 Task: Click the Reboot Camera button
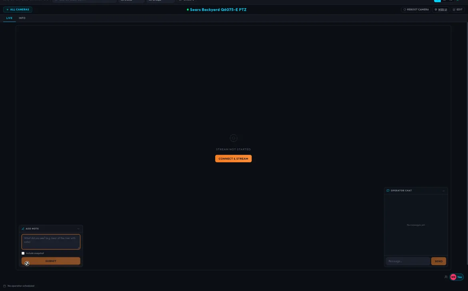point(416,10)
